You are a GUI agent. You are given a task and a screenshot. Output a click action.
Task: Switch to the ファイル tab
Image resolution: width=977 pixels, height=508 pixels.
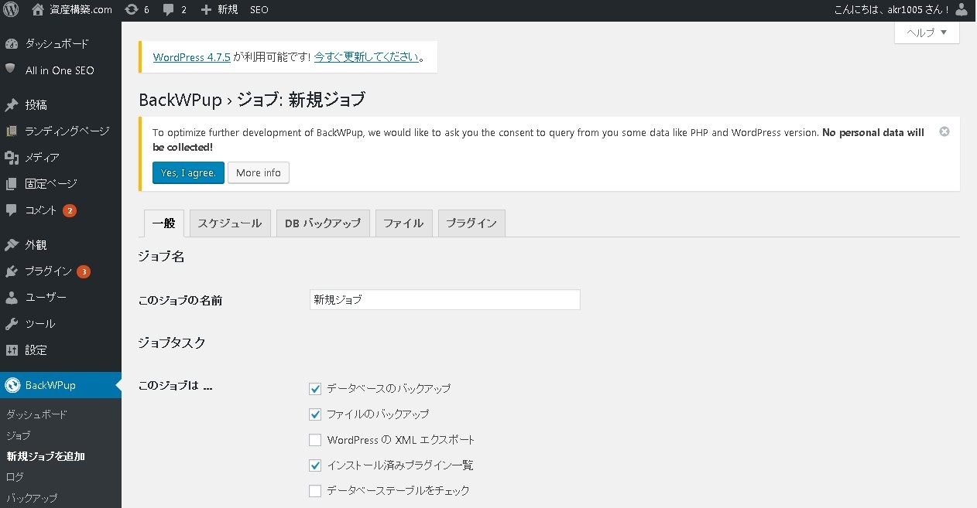click(x=403, y=223)
